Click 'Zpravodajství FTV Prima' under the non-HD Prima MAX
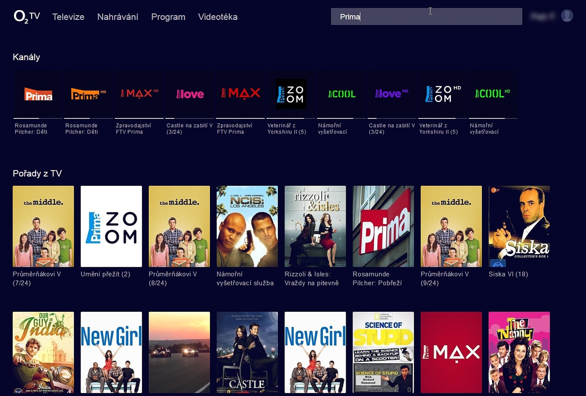 click(x=235, y=128)
